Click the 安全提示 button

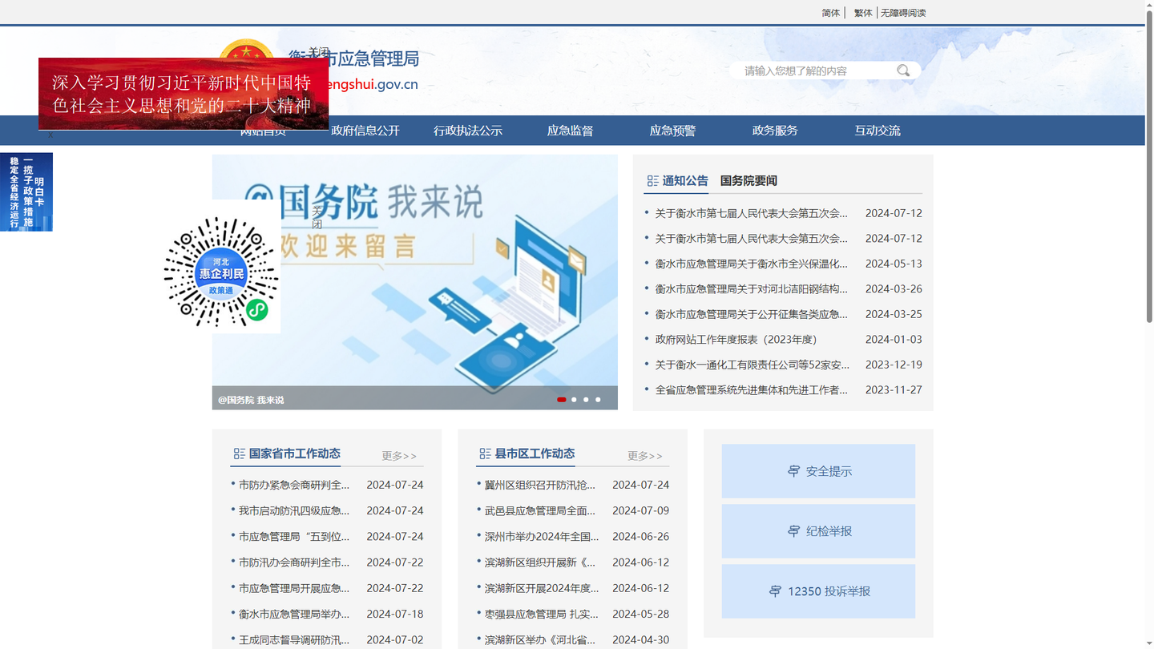818,471
